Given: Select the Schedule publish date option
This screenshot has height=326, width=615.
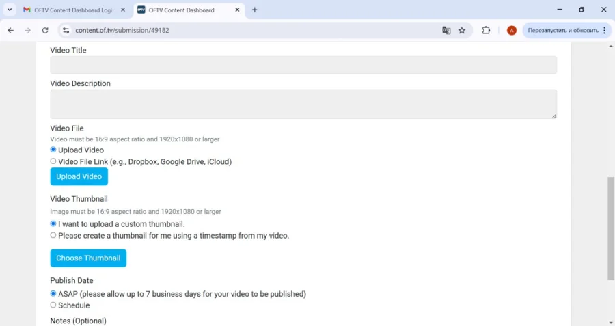Looking at the screenshot, I should (x=53, y=305).
